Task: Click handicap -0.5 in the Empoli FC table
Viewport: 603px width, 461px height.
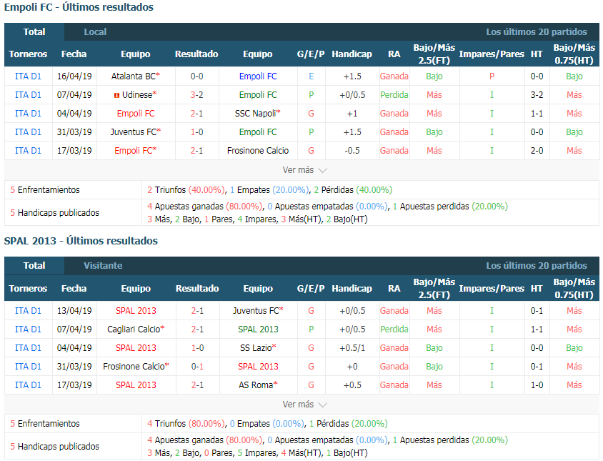Action: coord(352,151)
